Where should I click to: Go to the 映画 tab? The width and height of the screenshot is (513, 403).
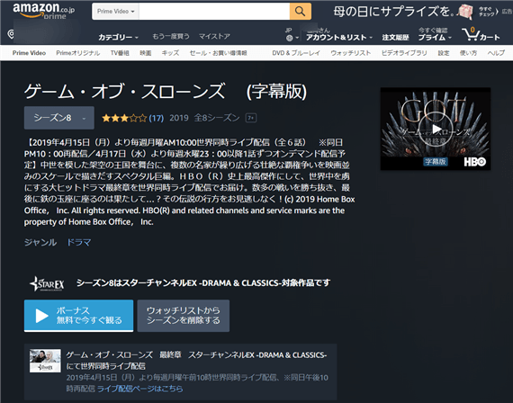coord(146,53)
